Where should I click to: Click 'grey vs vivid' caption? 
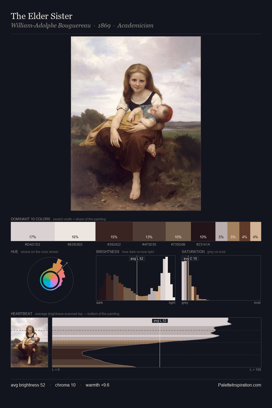click(217, 252)
